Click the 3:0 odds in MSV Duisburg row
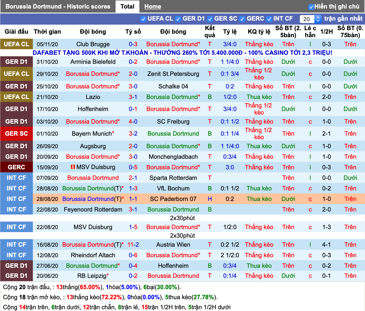Screen dimensions: 365x311 [x=230, y=167]
